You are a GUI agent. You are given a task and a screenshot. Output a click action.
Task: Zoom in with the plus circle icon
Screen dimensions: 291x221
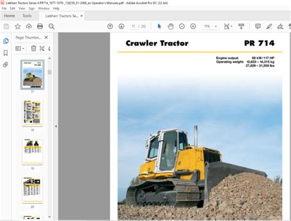pos(193,26)
